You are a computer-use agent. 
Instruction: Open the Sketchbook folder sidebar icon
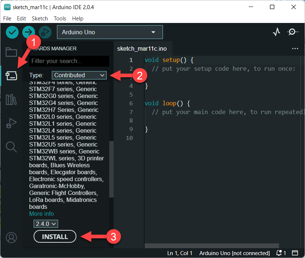click(11, 52)
